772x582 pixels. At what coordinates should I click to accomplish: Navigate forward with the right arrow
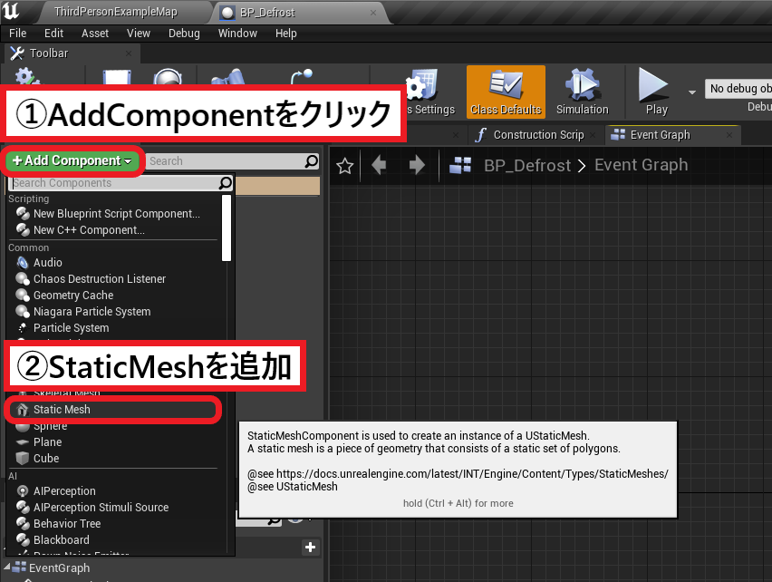click(417, 165)
